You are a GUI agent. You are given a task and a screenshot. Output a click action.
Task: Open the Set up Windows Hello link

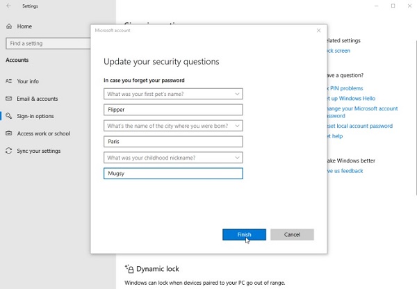(x=351, y=99)
